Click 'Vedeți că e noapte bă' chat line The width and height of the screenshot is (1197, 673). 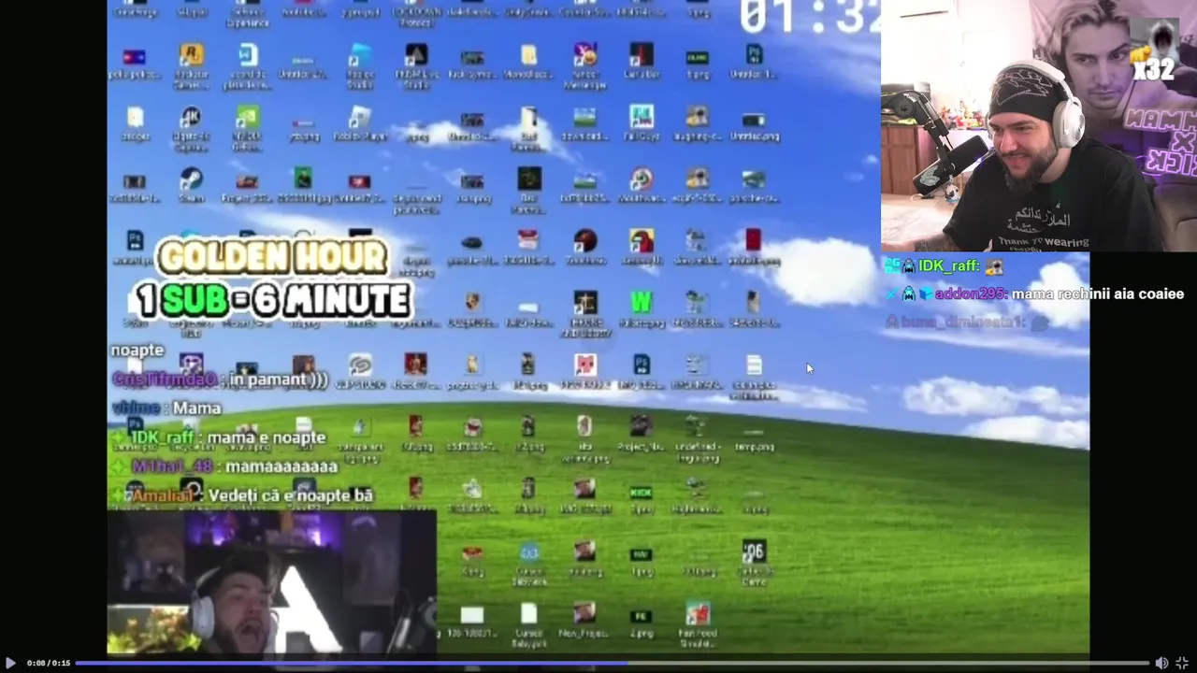point(242,495)
